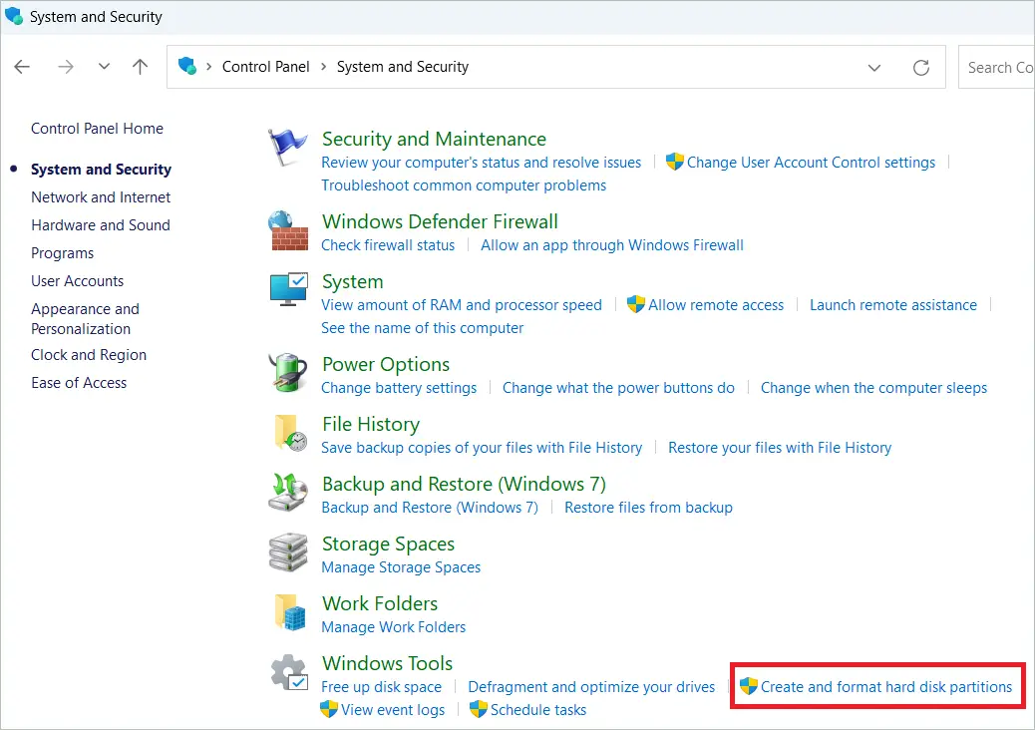Screen dimensions: 1035x730
Task: Click Change battery settings
Action: pyautogui.click(x=399, y=388)
